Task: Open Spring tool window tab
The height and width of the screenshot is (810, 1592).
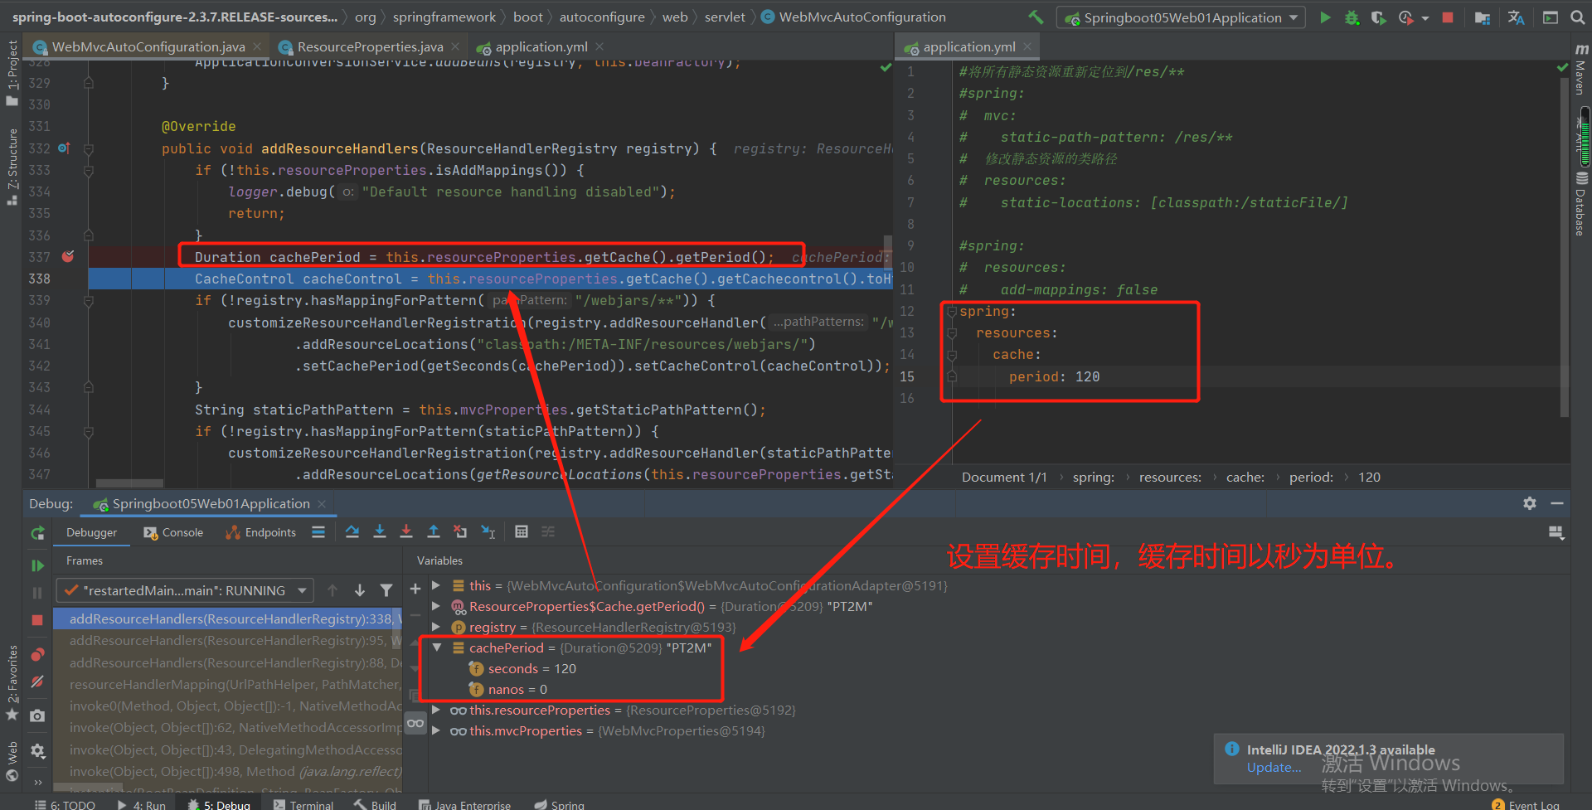Action: pos(559,804)
